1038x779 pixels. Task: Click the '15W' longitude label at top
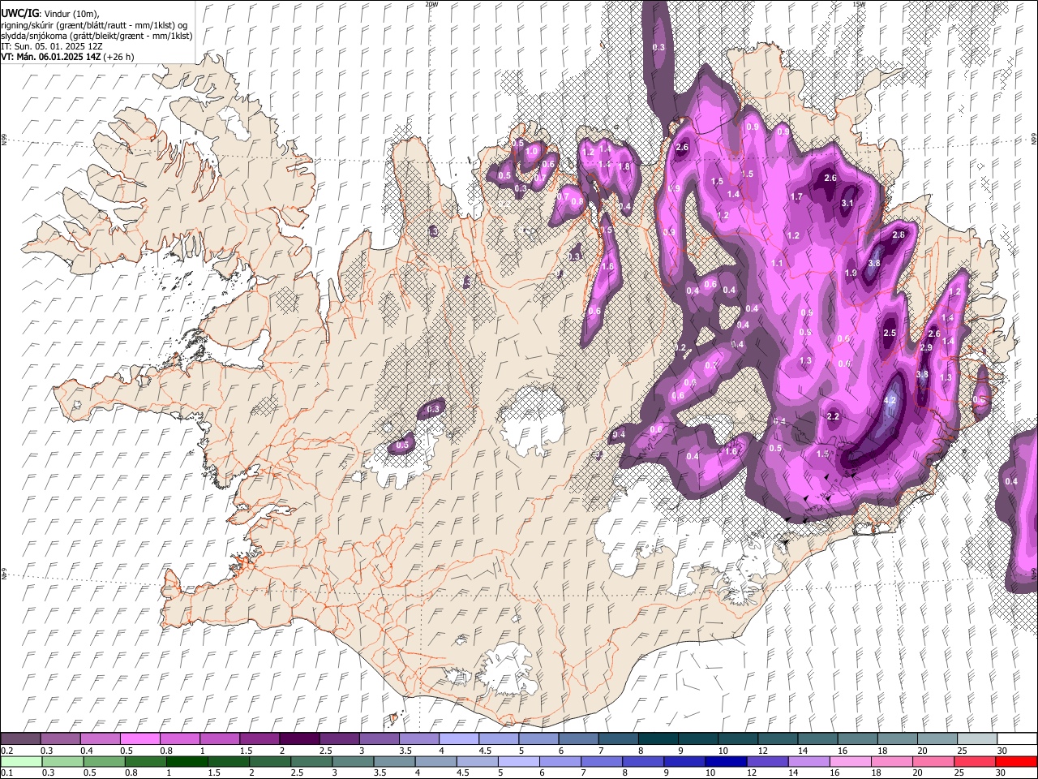click(x=859, y=4)
